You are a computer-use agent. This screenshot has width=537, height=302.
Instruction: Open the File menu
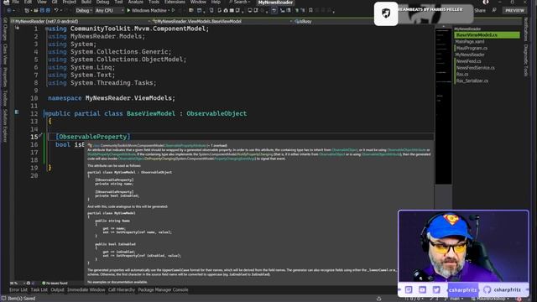[15, 2]
